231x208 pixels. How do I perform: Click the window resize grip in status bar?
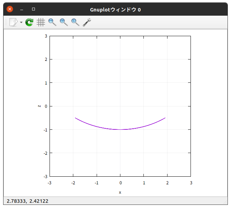[225, 202]
